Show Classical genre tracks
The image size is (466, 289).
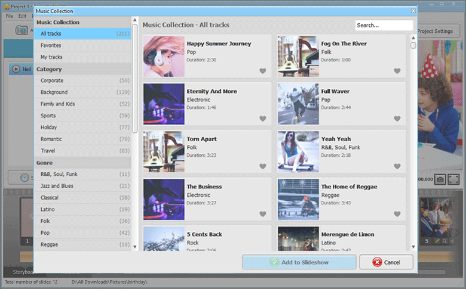pos(82,198)
